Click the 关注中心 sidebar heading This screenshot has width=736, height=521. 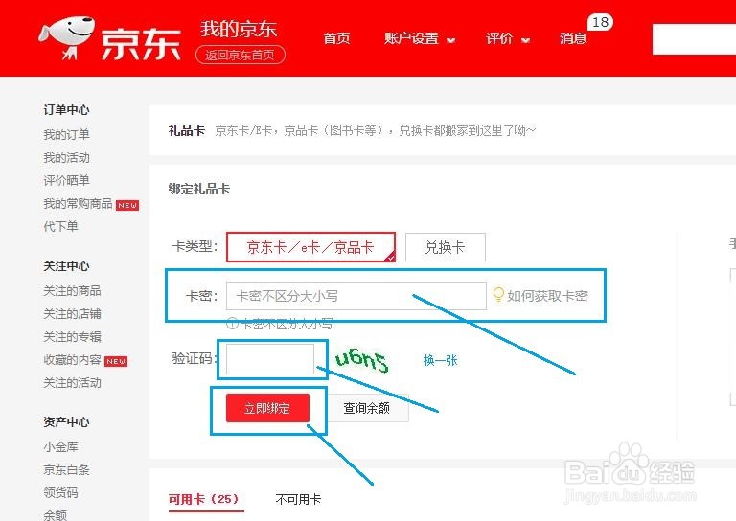pos(66,266)
